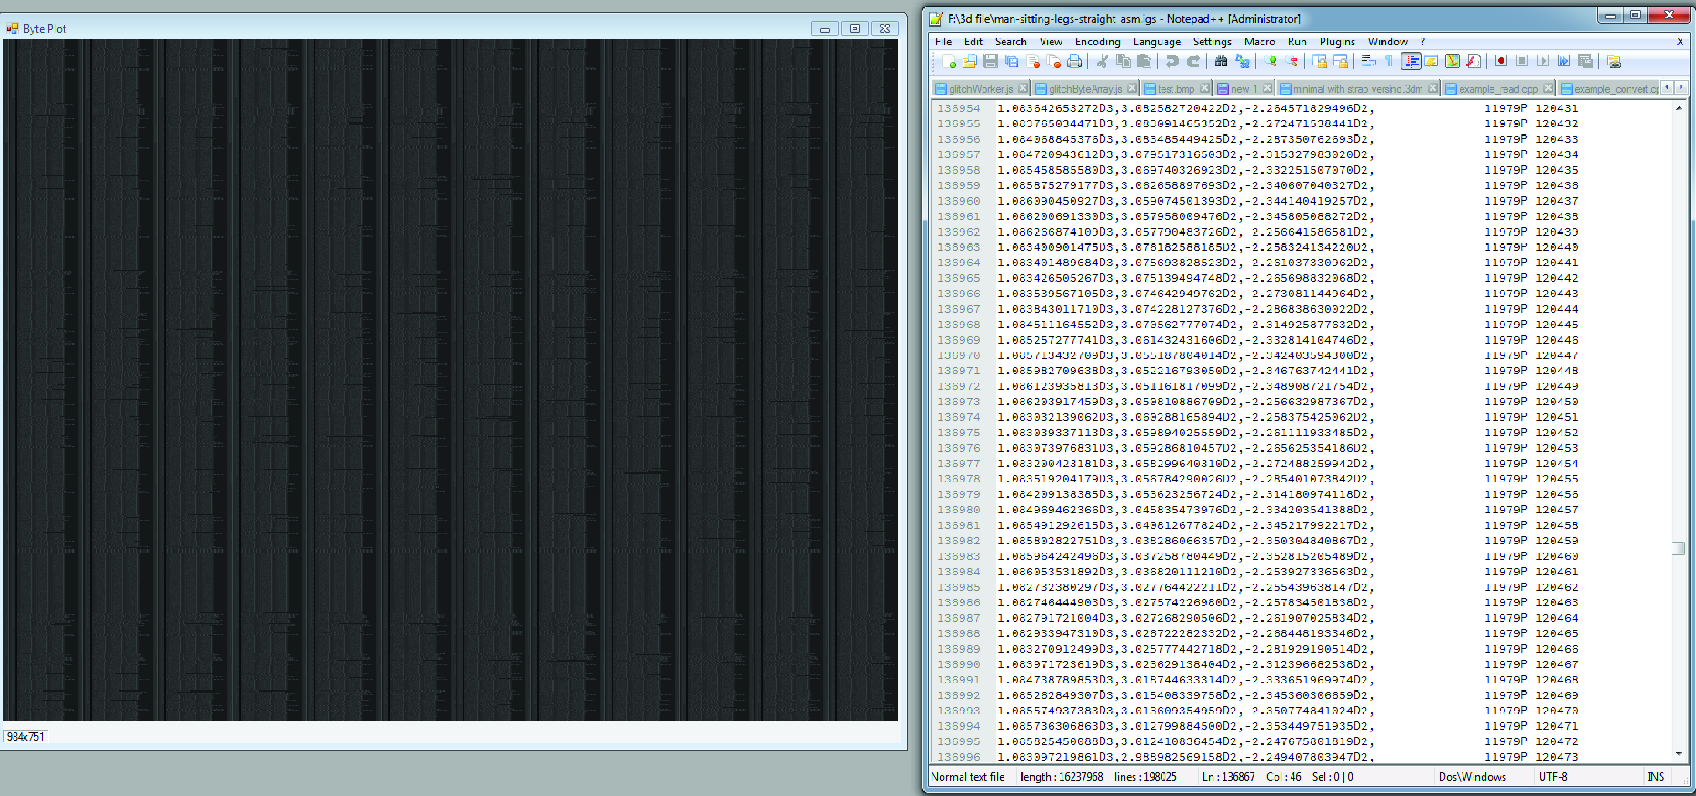The height and width of the screenshot is (796, 1696).
Task: Redo the edit via toolbar arrow
Action: tap(1193, 61)
